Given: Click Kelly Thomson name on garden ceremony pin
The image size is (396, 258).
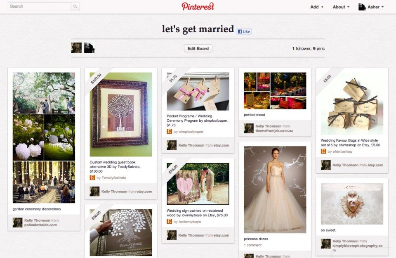Looking at the screenshot, I should (37, 220).
